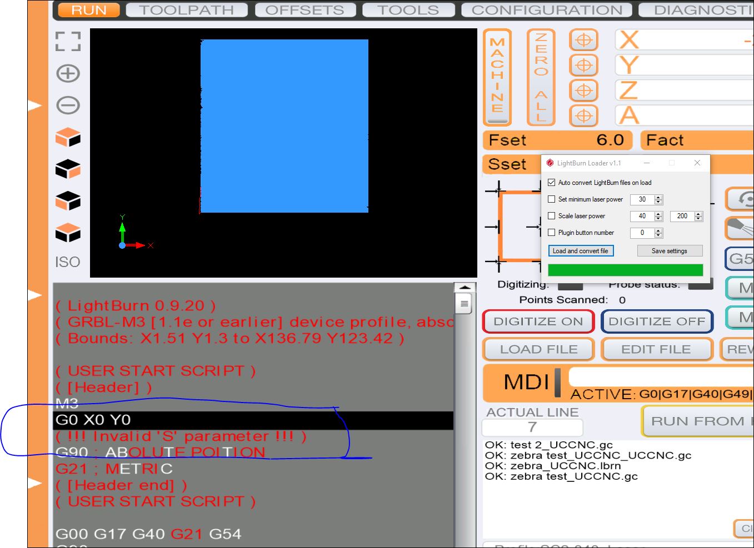
Task: Select cube view with only left face orange
Action: coord(68,200)
